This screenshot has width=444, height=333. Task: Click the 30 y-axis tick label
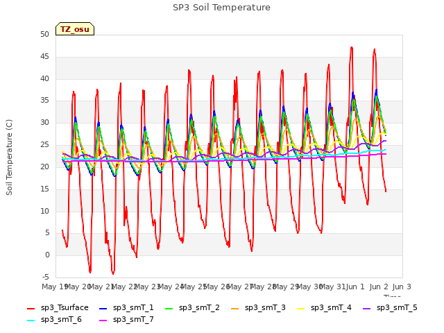pyautogui.click(x=44, y=123)
